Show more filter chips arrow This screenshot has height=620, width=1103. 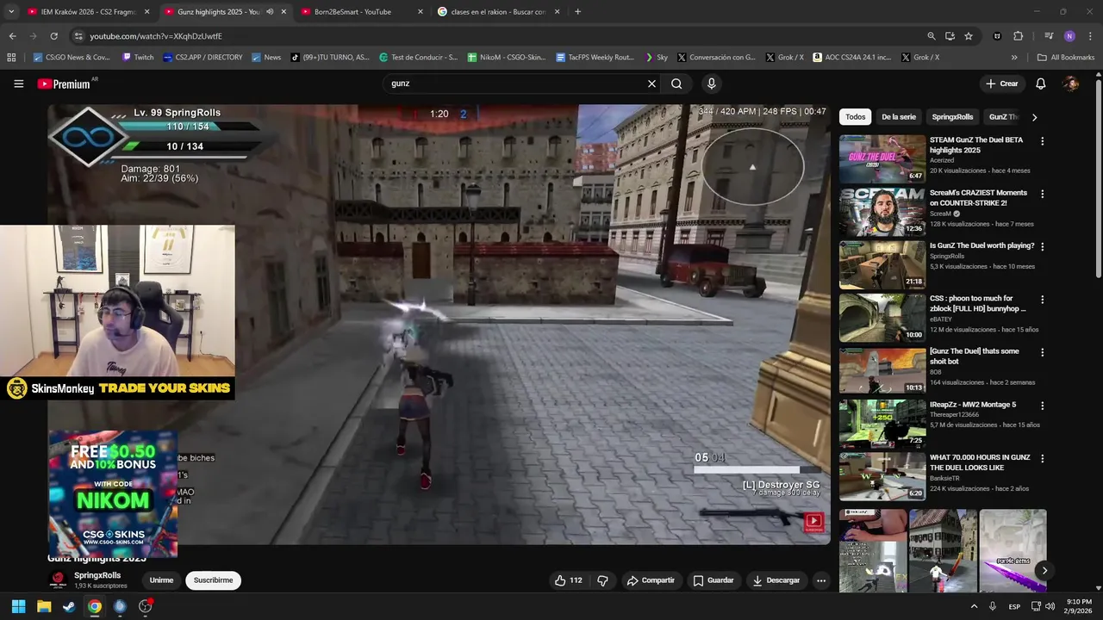click(x=1034, y=117)
